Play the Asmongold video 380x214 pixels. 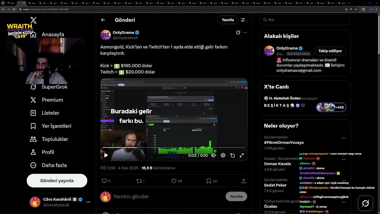coord(106,155)
